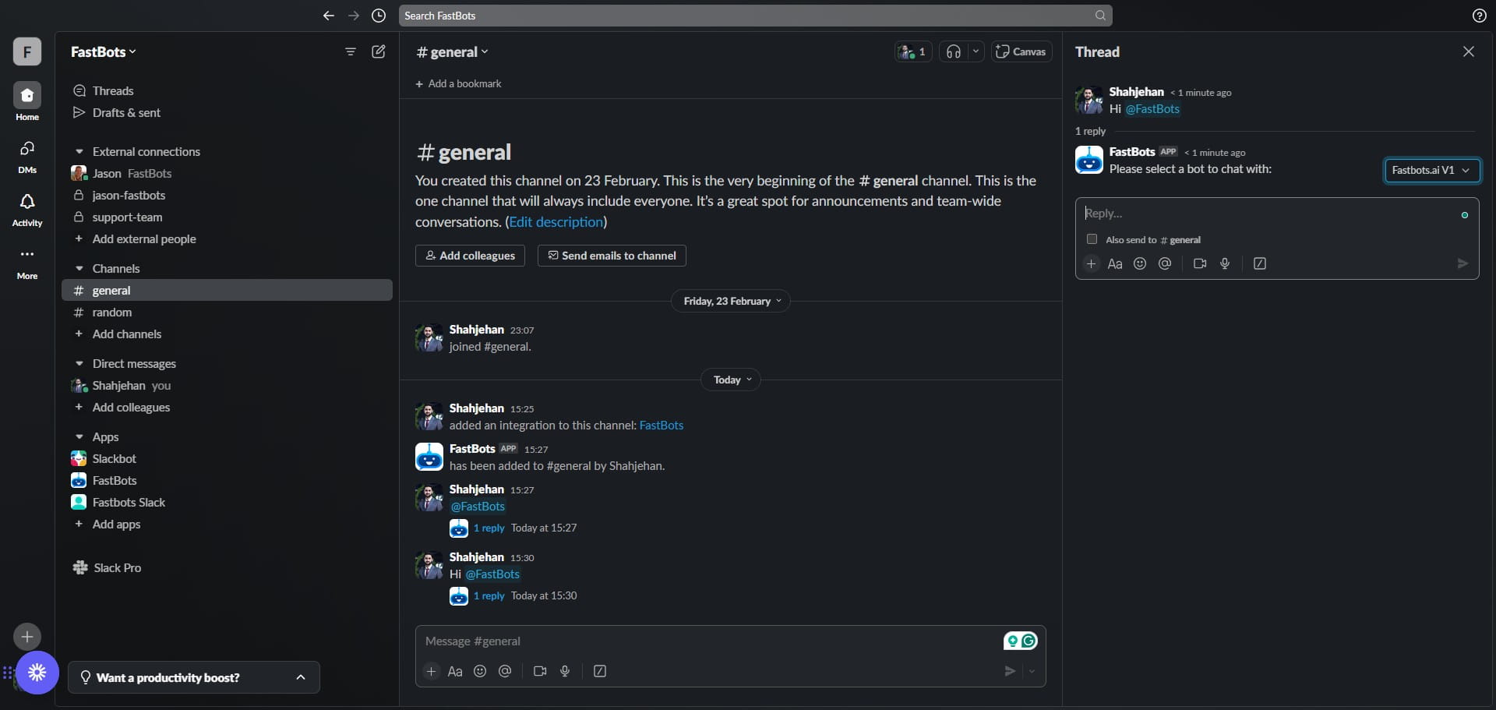Focus the Search FastBots field
This screenshot has height=710, width=1496.
(755, 16)
